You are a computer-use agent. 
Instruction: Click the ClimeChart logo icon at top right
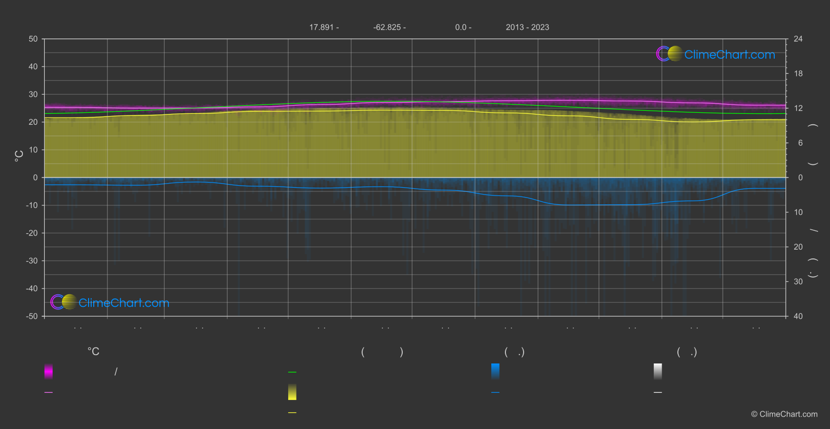click(669, 54)
